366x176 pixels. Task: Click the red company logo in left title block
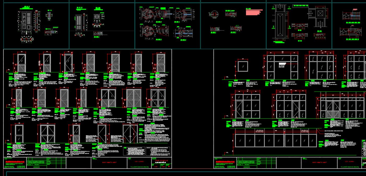point(15,162)
